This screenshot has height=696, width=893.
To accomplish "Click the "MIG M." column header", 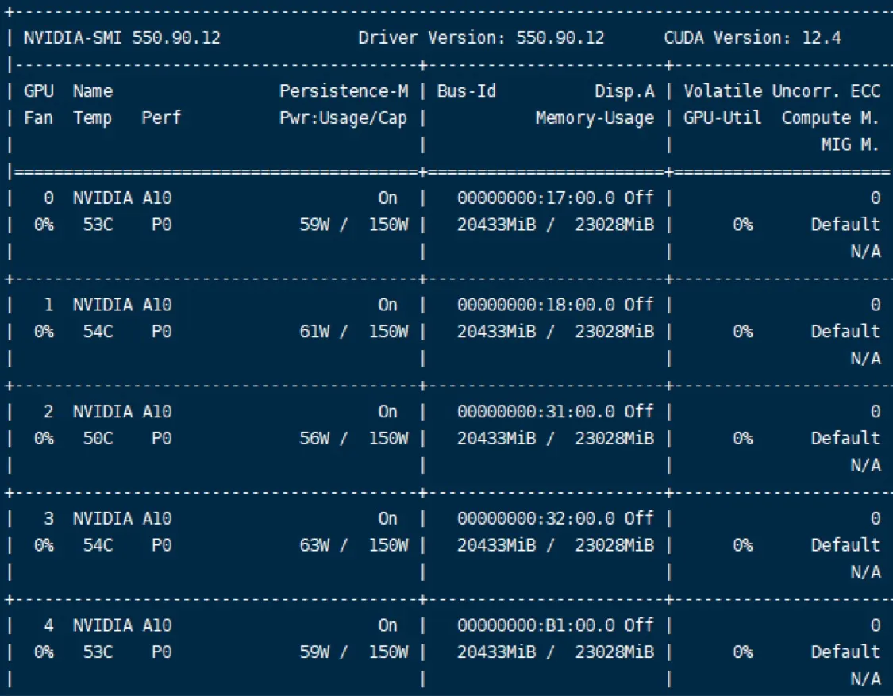I will pyautogui.click(x=850, y=144).
